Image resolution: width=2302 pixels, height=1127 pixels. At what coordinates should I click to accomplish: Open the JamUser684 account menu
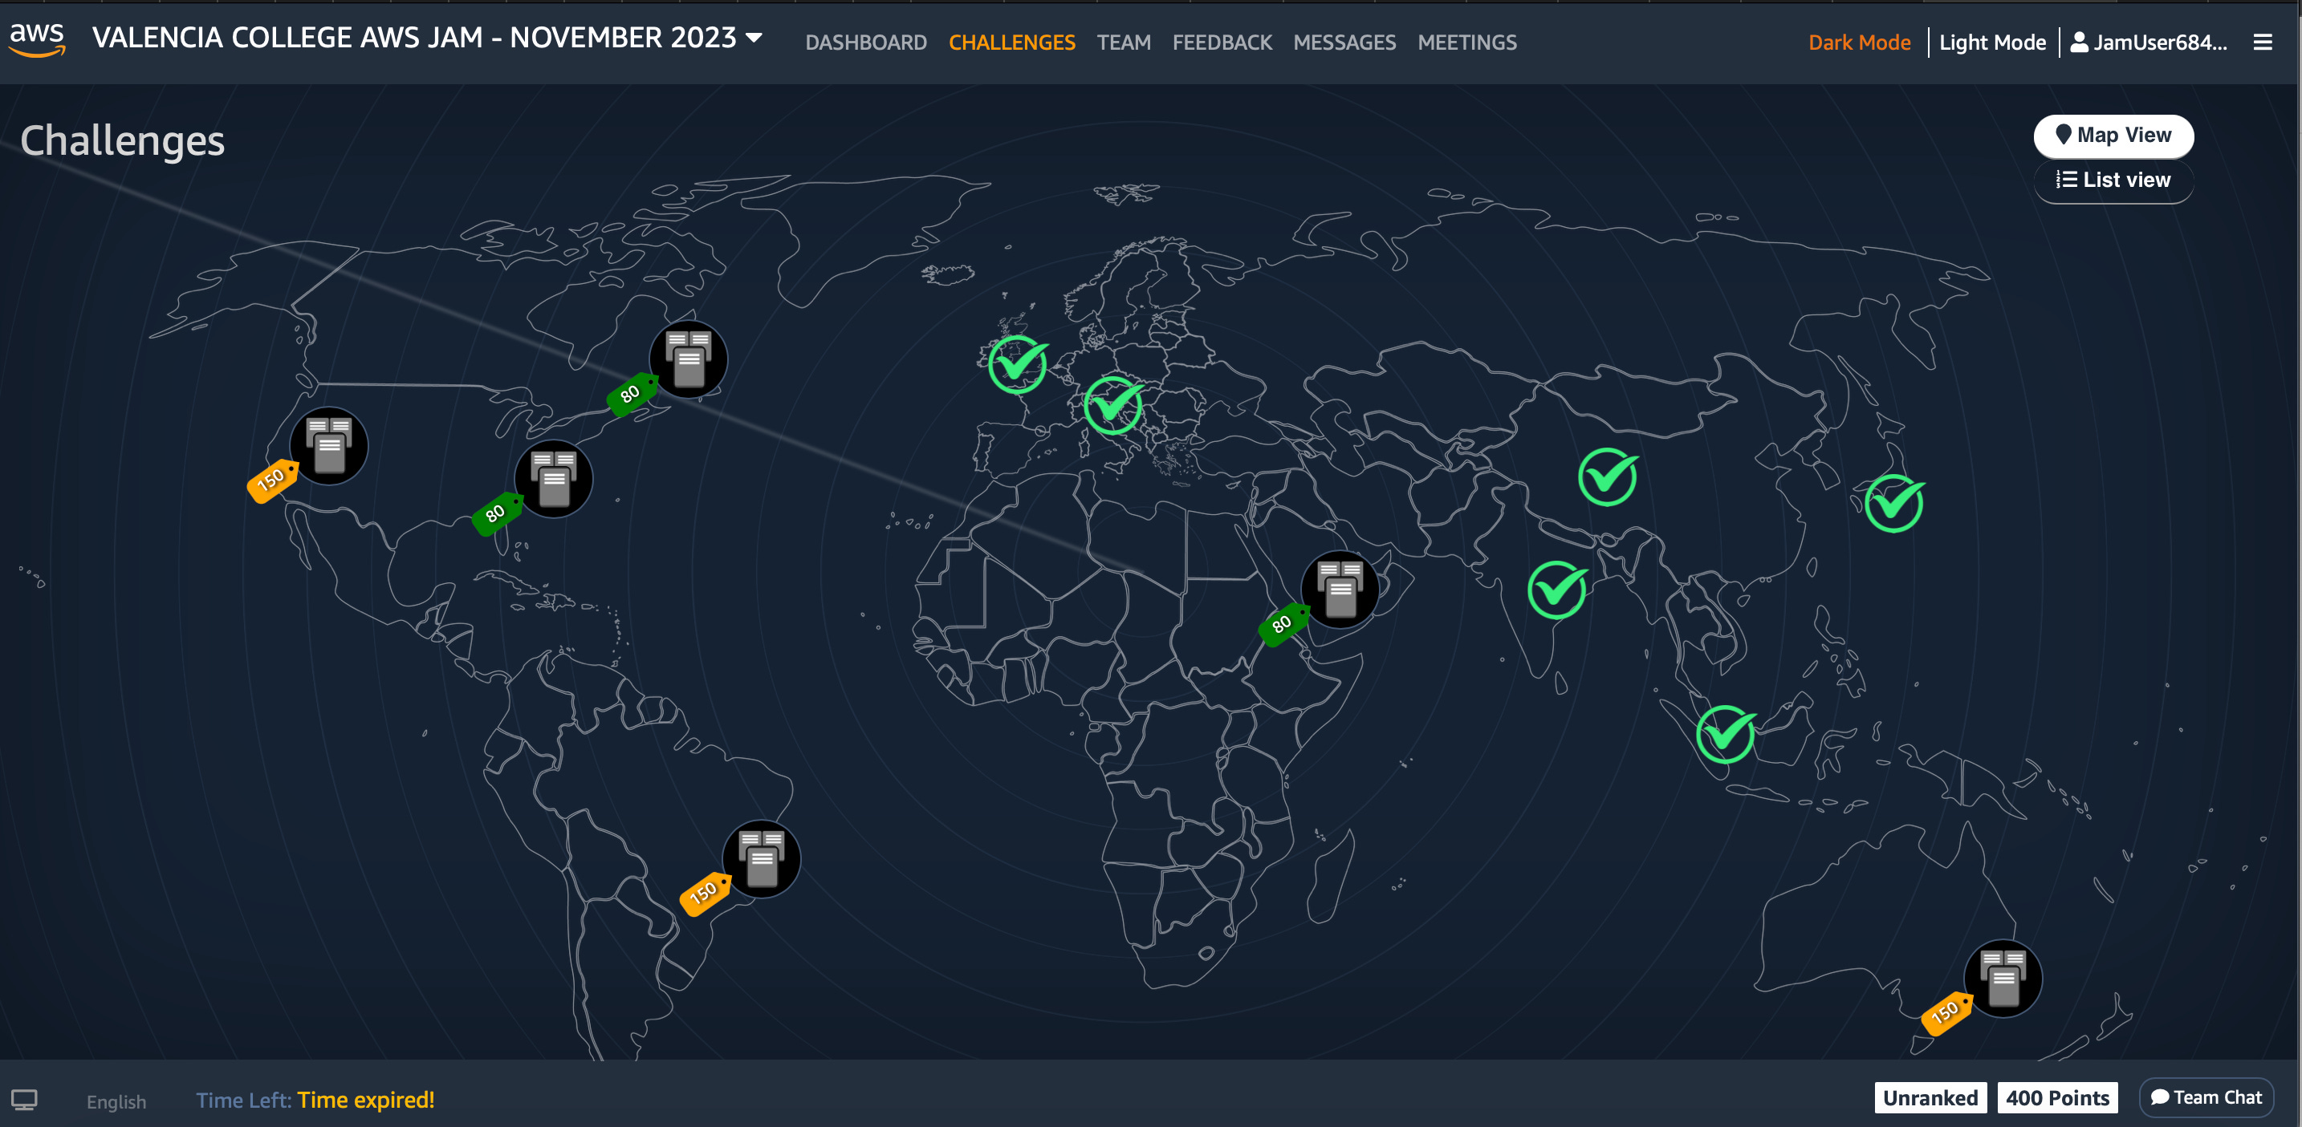[2149, 42]
